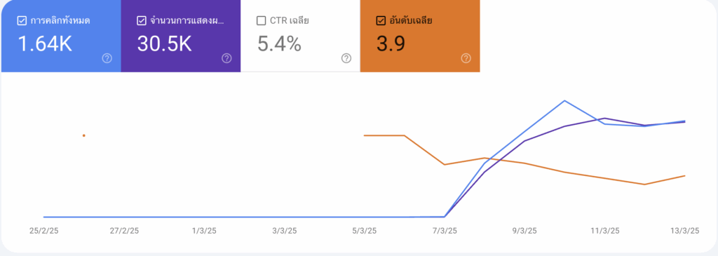Click the 13/3/25 date label

684,231
